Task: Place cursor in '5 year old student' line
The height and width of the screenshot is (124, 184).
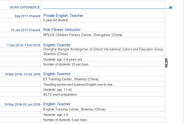Action: 56,20
